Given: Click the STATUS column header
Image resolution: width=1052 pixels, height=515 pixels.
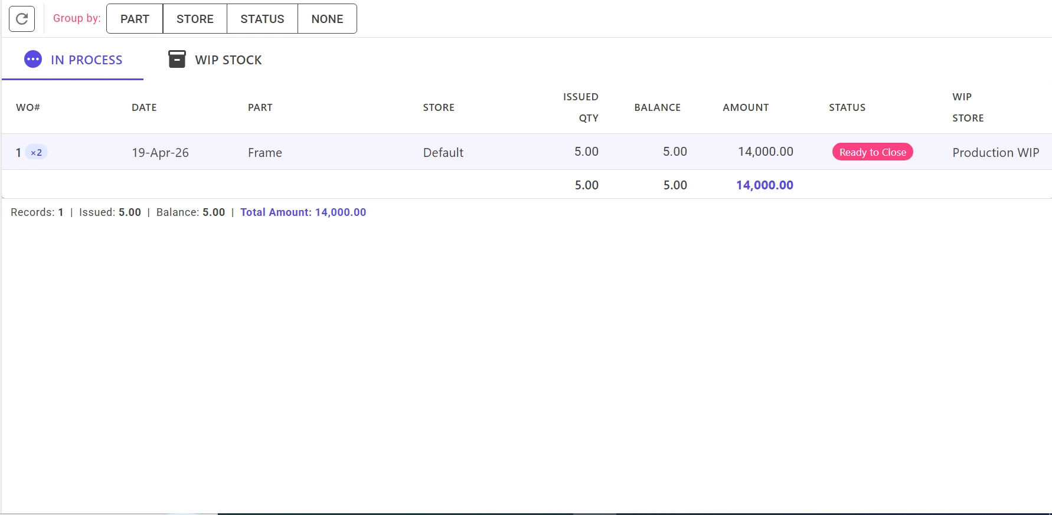Looking at the screenshot, I should click(847, 107).
